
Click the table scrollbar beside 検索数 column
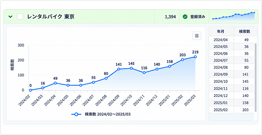coord(255,77)
